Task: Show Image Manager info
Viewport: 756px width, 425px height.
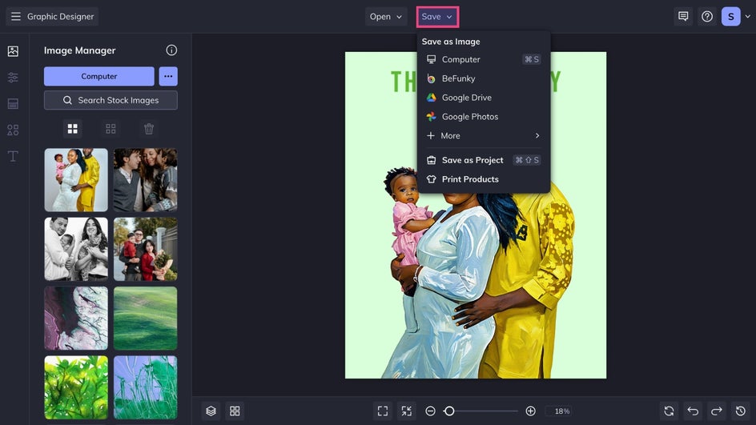Action: tap(171, 50)
